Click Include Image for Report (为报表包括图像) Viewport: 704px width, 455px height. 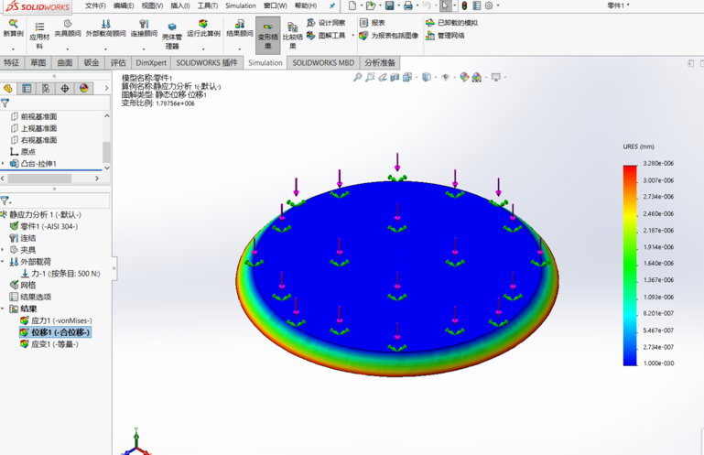(389, 36)
